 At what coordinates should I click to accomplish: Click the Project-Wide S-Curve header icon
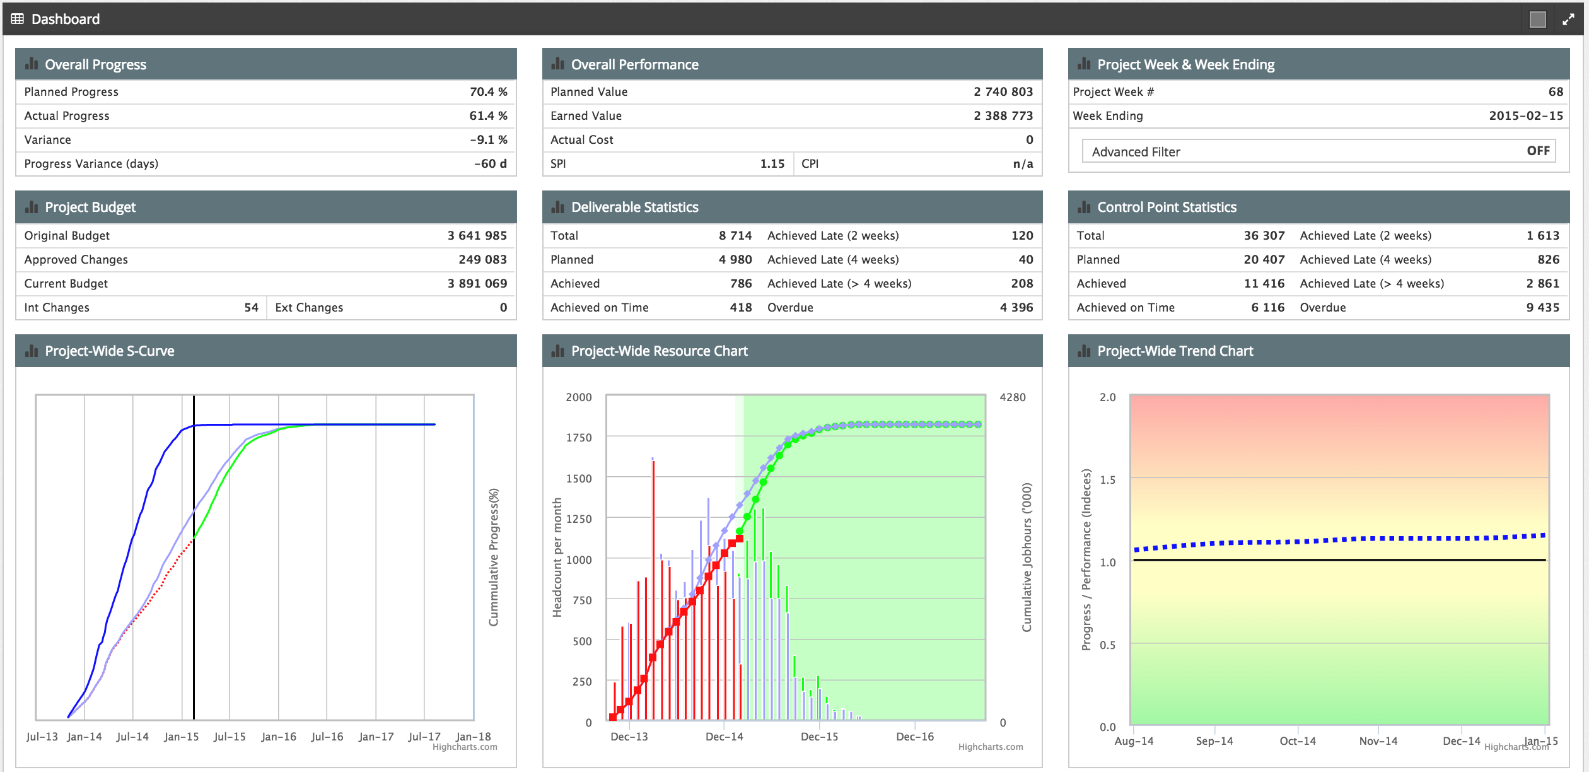[32, 351]
